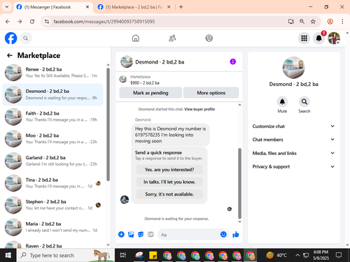Send 'Yes, are you interested?' response
Screen dimensions: 350x262
(x=169, y=170)
